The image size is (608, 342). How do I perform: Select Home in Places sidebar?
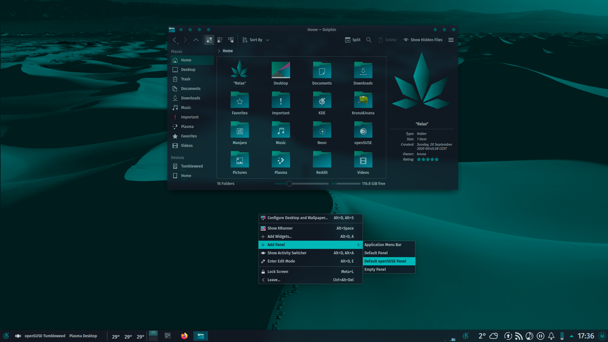point(192,60)
